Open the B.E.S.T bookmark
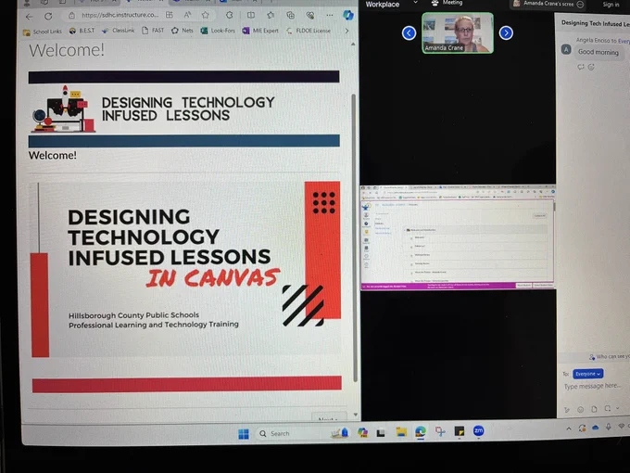 pos(82,31)
